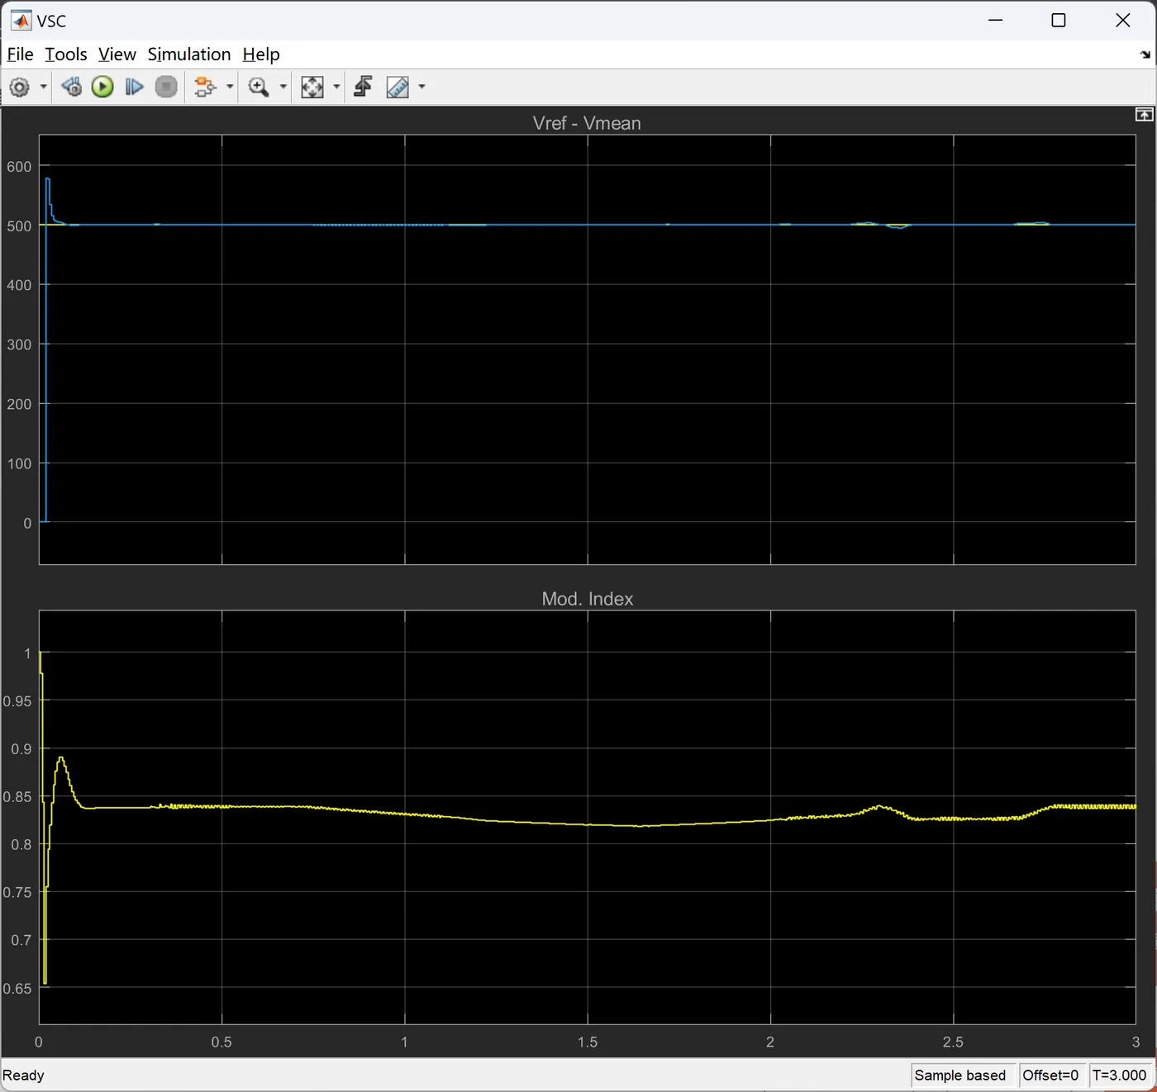Open the Help menu

click(x=261, y=55)
